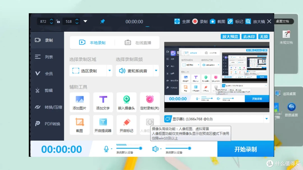303x170 pixels.
Task: Click the 未知文档 question mark desktop icon
Action: (286, 34)
